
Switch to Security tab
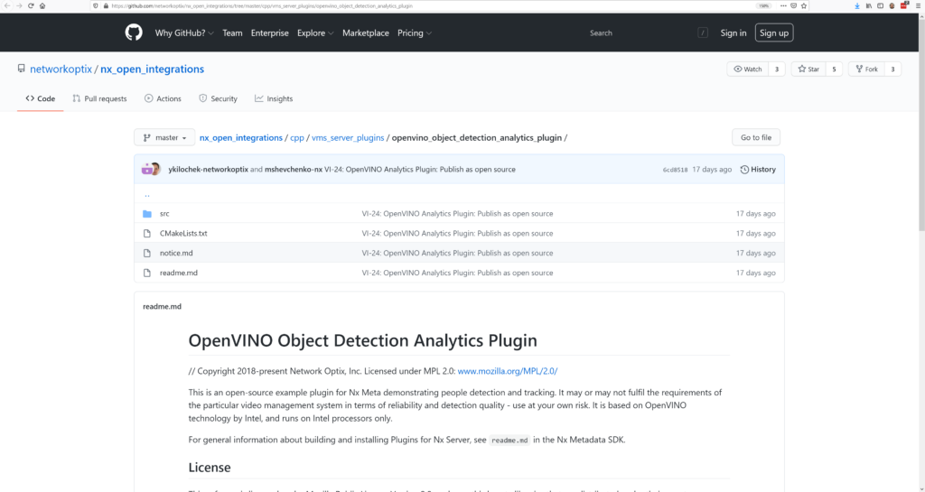[x=218, y=98]
